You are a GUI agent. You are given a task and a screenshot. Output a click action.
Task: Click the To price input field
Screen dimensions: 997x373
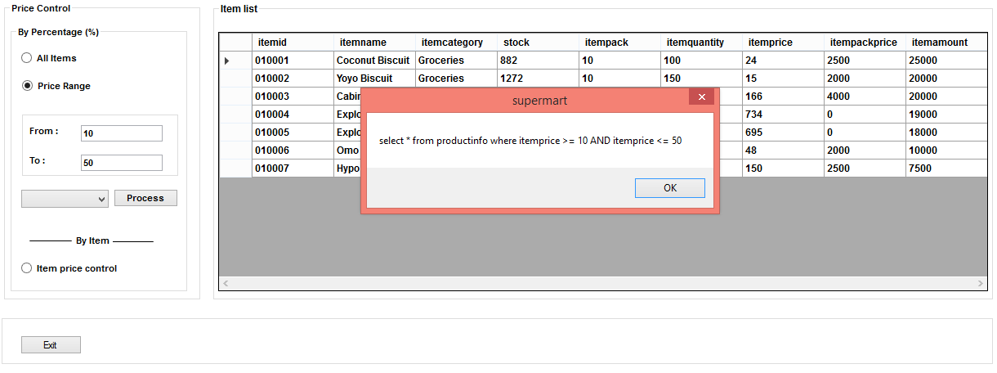(x=122, y=163)
